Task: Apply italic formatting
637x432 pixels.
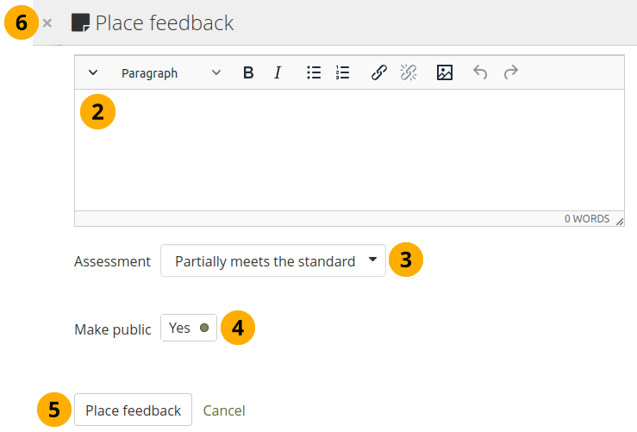Action: click(278, 73)
